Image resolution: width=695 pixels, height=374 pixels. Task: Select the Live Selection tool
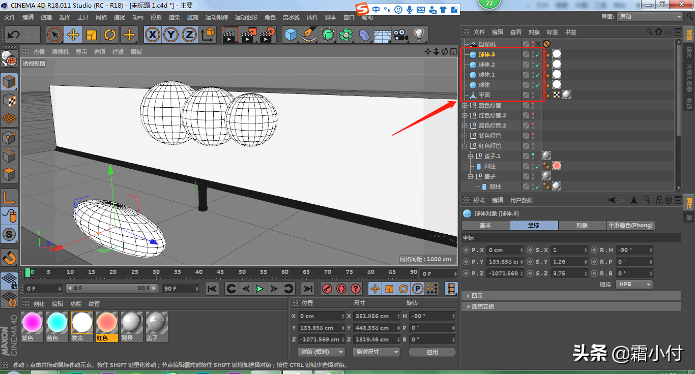click(x=55, y=35)
